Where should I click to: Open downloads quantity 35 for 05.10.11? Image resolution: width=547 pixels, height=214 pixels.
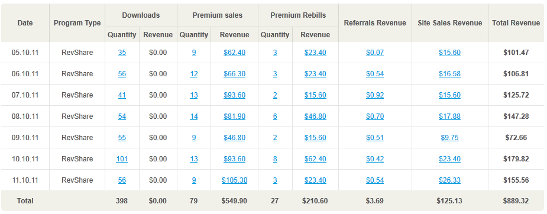click(122, 53)
